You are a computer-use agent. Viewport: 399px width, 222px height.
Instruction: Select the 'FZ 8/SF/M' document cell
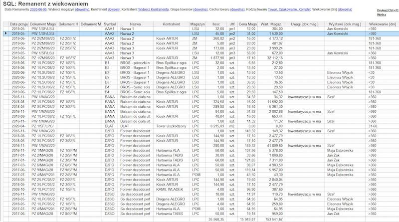click(x=68, y=214)
